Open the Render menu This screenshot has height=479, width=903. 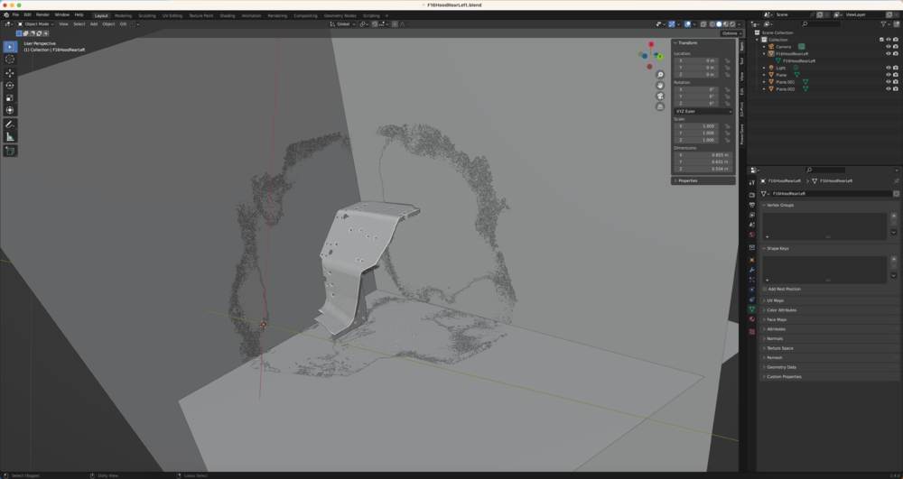click(42, 15)
